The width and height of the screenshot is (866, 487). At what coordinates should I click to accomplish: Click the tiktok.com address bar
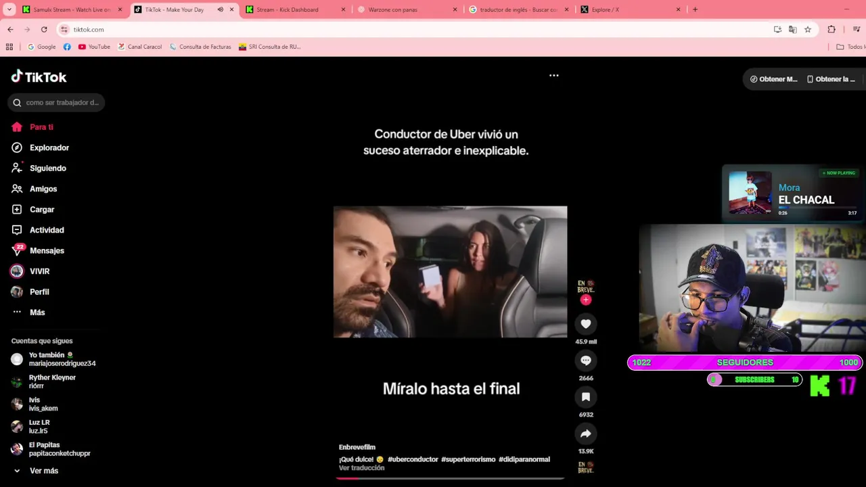click(419, 30)
